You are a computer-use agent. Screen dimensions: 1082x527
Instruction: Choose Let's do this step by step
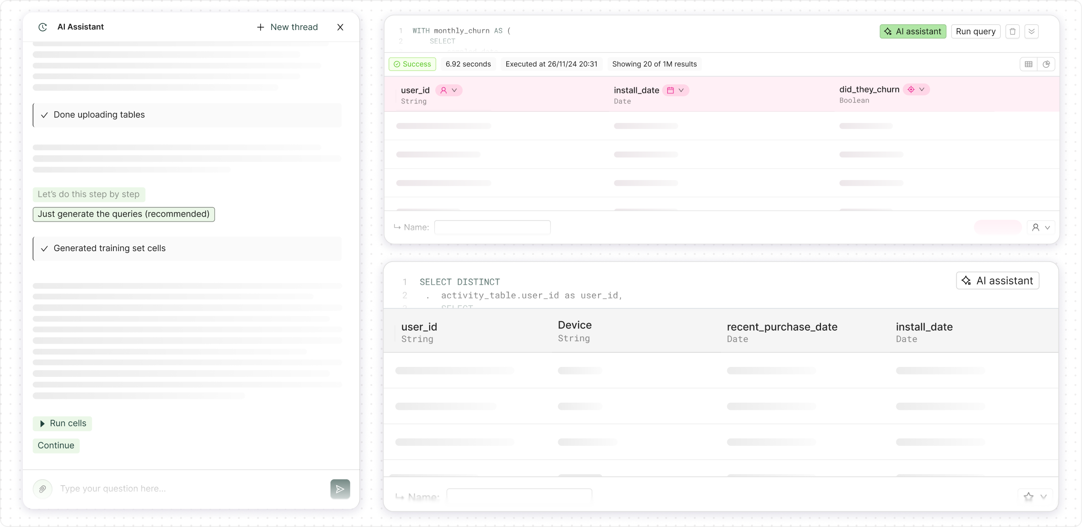(x=89, y=194)
